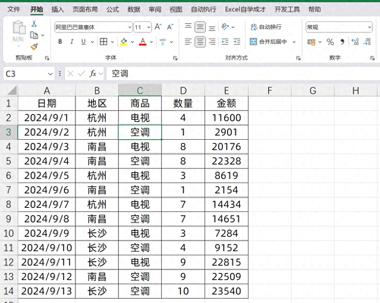Toggle Italic formatting

pyautogui.click(x=72, y=41)
